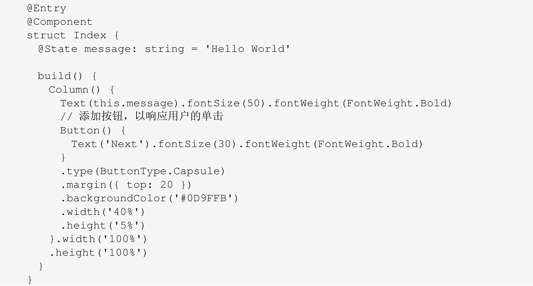Viewport: 533px width, 286px height.
Task: Click the .height('100%') line
Action: (x=98, y=253)
